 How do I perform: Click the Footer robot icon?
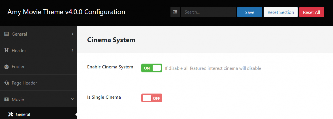coord(7,67)
